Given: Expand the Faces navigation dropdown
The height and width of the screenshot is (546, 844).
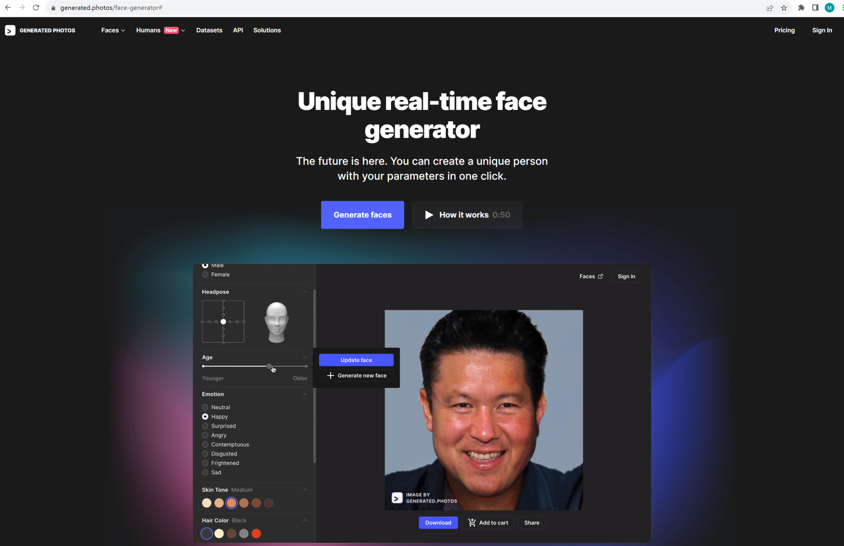Looking at the screenshot, I should click(113, 31).
